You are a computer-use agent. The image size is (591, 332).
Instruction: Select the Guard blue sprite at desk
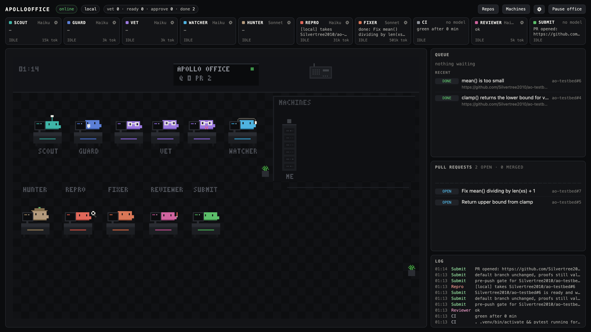tap(93, 125)
